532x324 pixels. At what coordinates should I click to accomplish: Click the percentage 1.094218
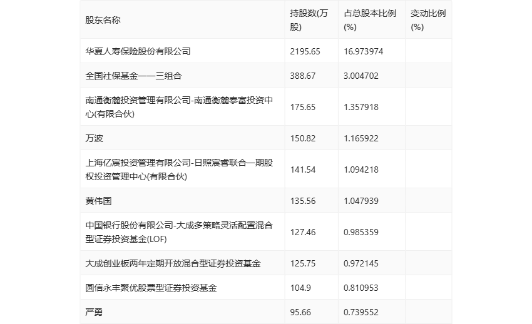[x=361, y=170]
